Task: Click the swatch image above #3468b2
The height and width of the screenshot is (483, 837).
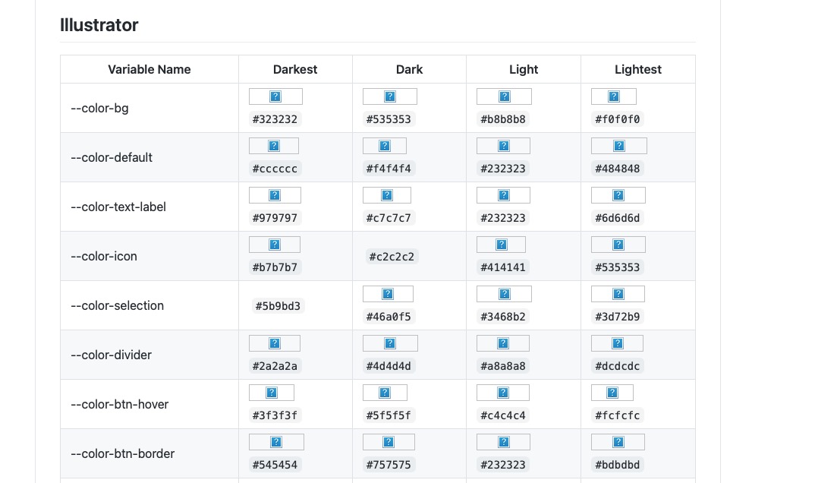Action: (x=504, y=294)
